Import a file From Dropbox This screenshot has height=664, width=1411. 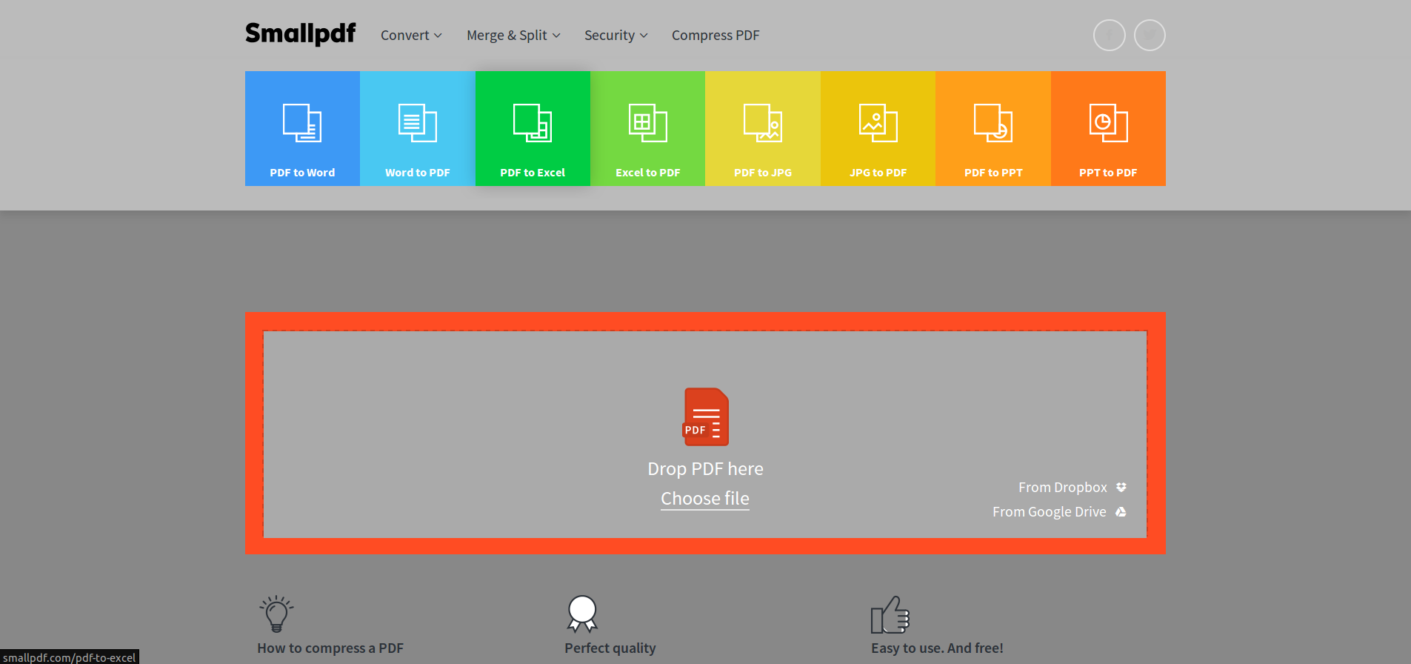[1073, 487]
